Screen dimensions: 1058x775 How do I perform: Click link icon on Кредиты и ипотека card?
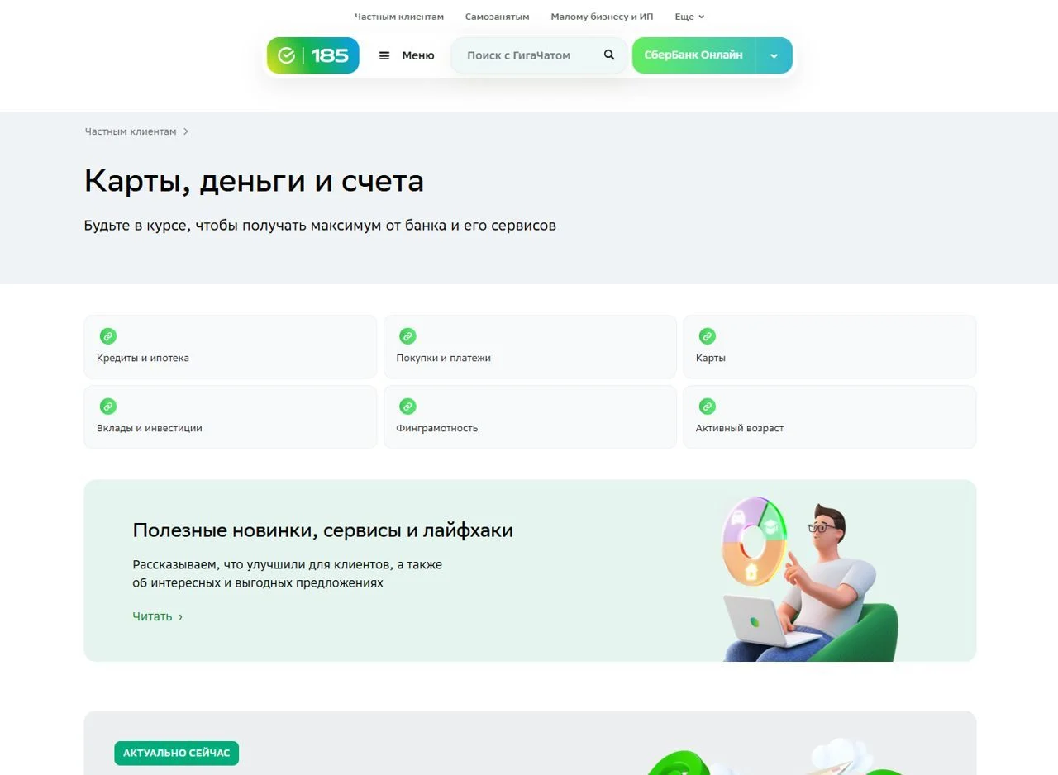pos(107,336)
